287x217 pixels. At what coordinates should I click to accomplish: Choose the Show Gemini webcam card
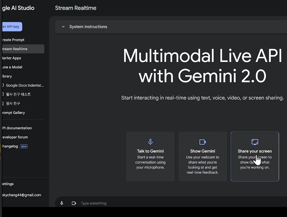coord(203,156)
